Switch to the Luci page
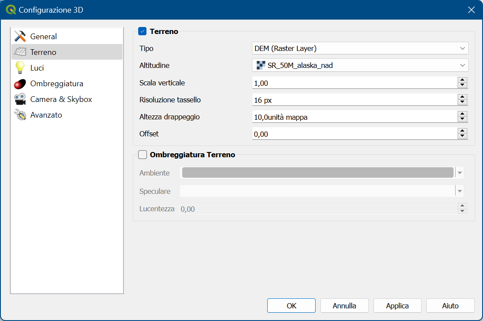The width and height of the screenshot is (483, 321). coord(67,68)
